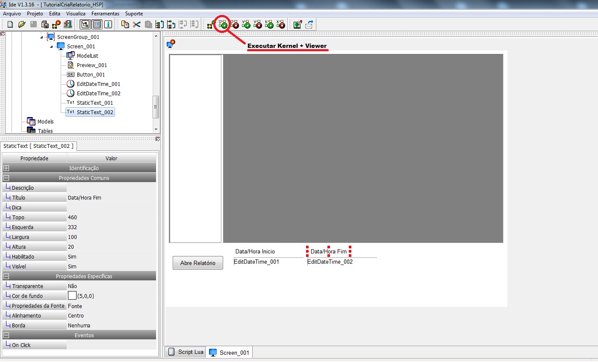Click the red stop Kernel + Viewer icon
The width and height of the screenshot is (598, 362).
click(234, 25)
